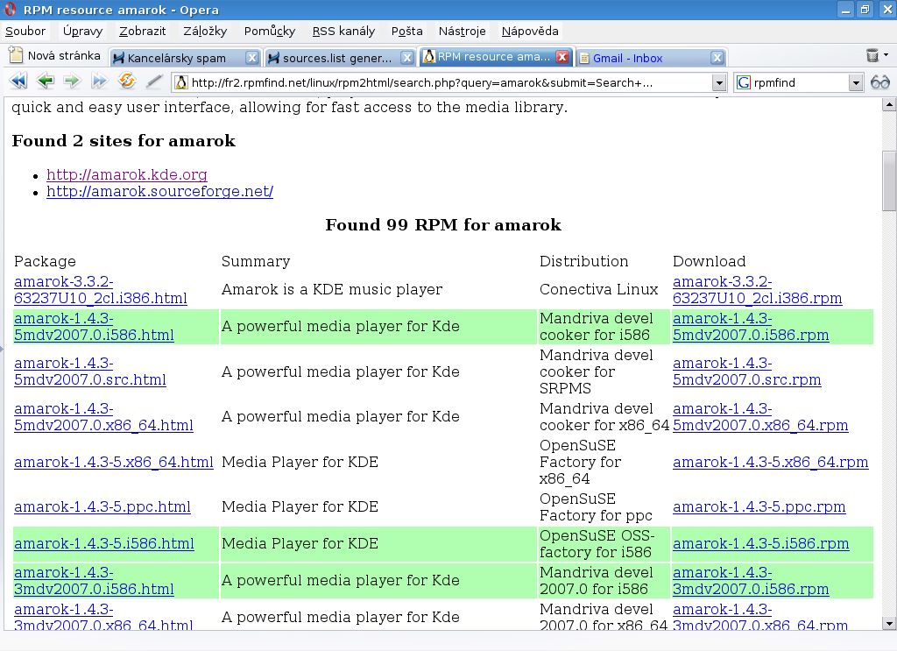Click the Tux penguin icon in the address bar
This screenshot has width=897, height=651.
[181, 83]
